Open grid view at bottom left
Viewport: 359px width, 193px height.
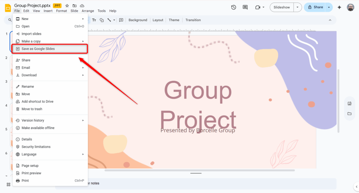pos(8,185)
